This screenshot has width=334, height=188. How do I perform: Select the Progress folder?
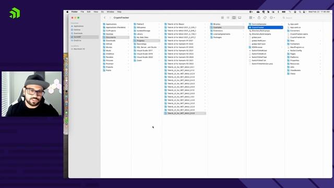147,41
